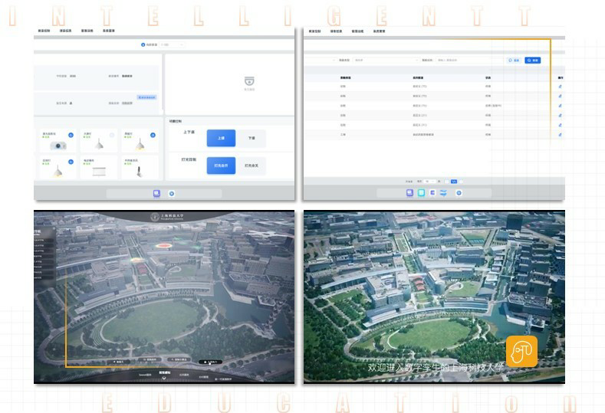This screenshot has width=605, height=413.
Task: Click edit icon in first table row
Action: point(560,87)
